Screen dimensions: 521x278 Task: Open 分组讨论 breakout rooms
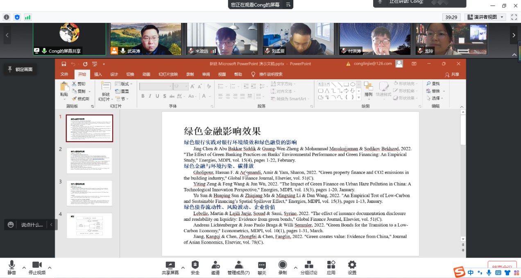pyautogui.click(x=309, y=267)
